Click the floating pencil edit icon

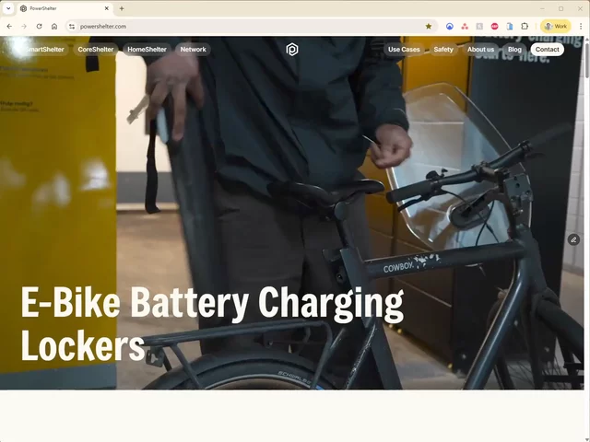click(573, 239)
